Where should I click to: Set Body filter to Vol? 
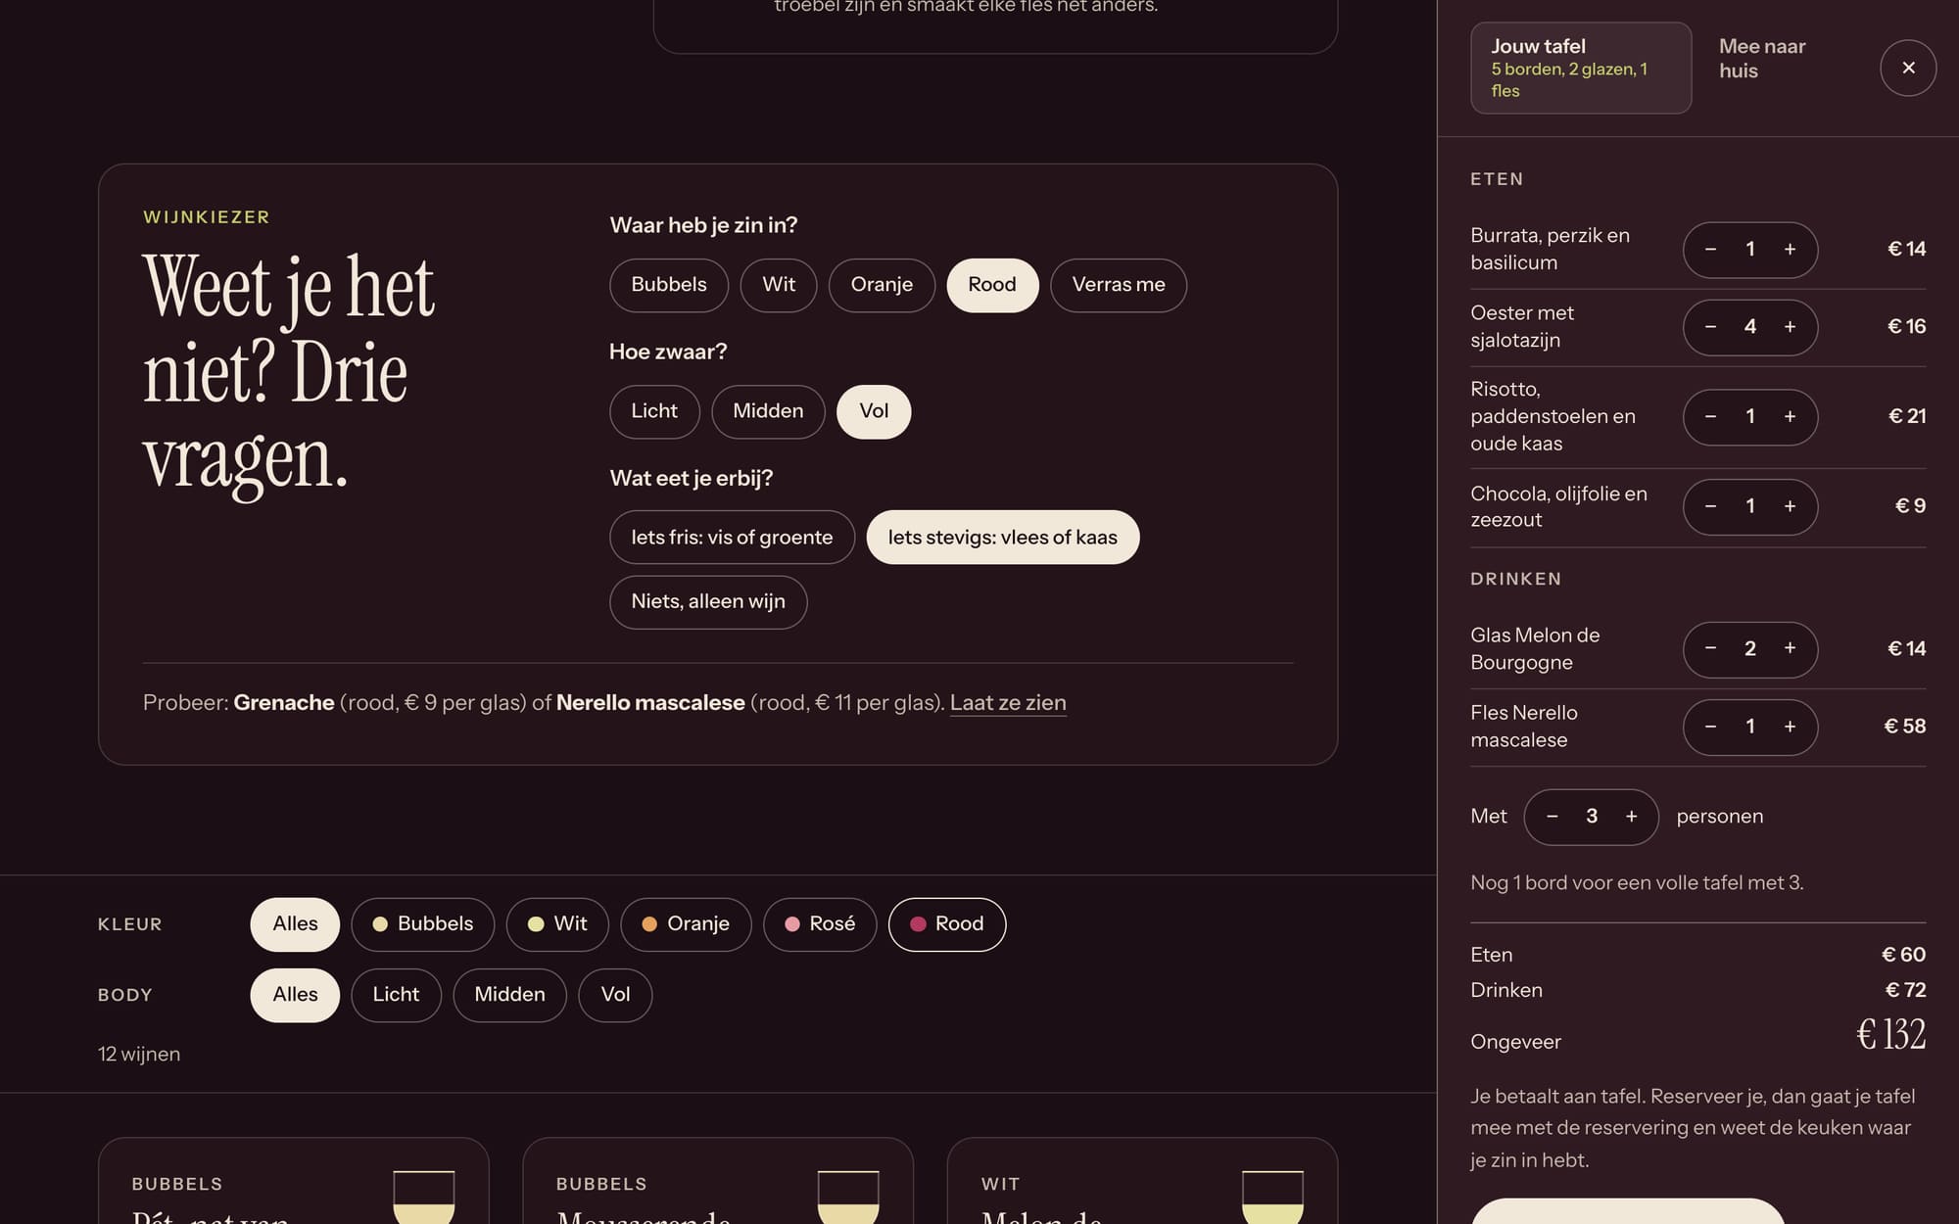click(615, 995)
